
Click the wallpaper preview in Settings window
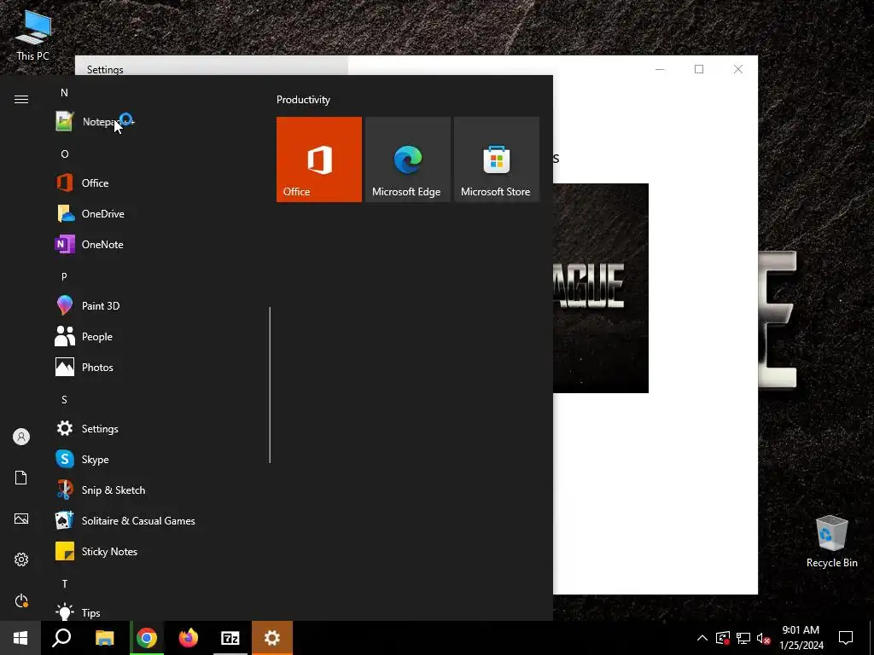601,288
